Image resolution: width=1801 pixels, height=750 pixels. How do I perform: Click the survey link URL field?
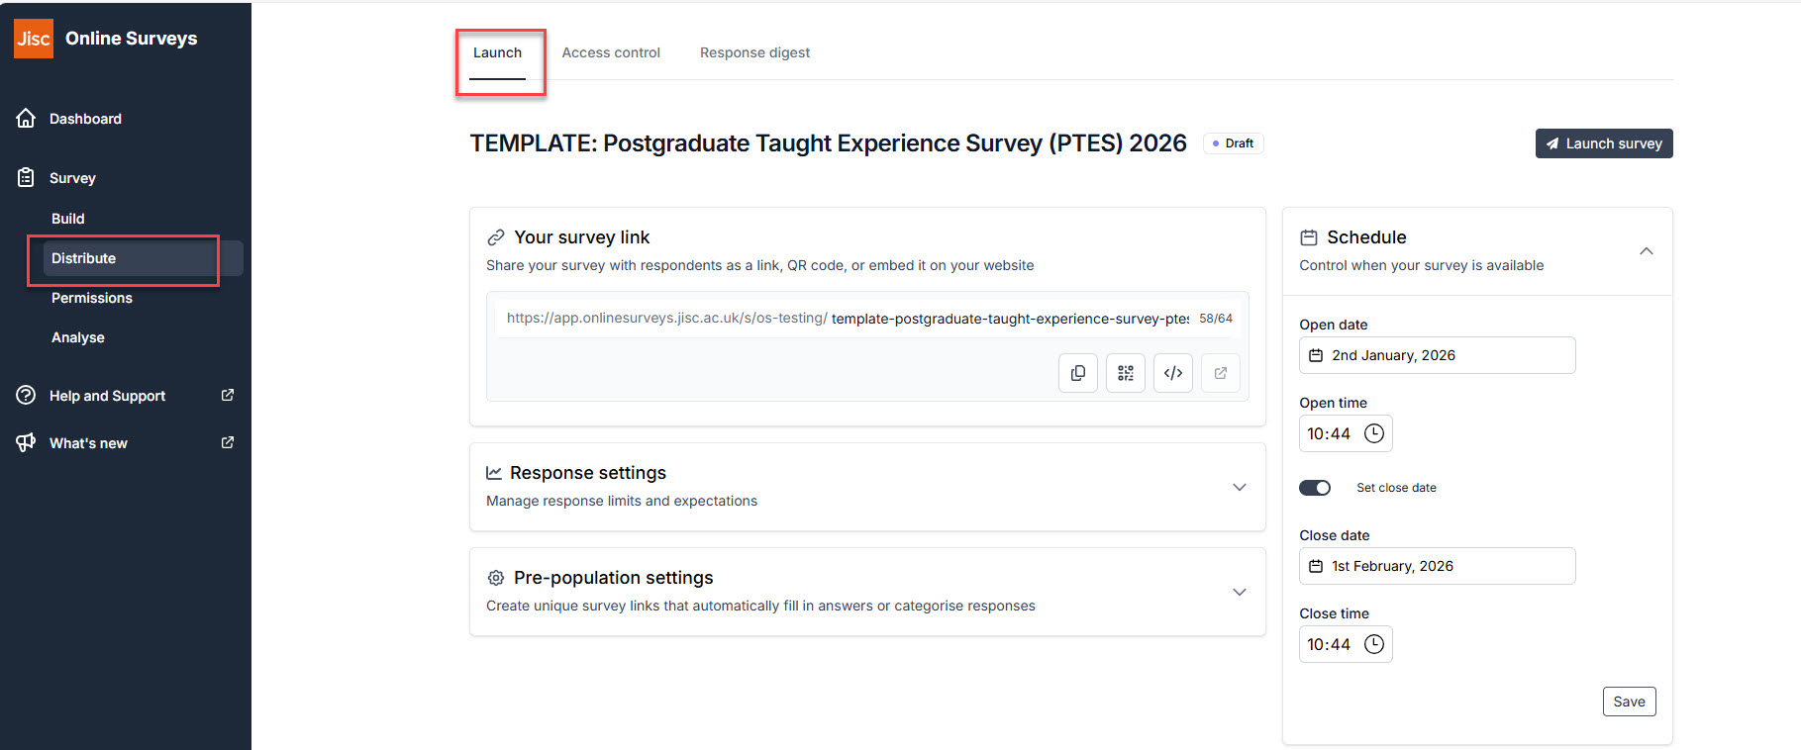[x=1010, y=319]
